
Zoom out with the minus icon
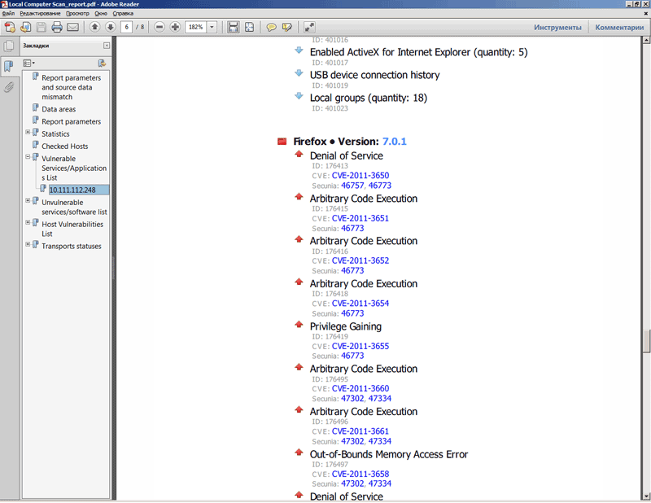pyautogui.click(x=160, y=26)
